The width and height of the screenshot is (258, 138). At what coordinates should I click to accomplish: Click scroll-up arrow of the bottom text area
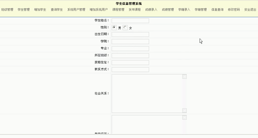coord(185,117)
